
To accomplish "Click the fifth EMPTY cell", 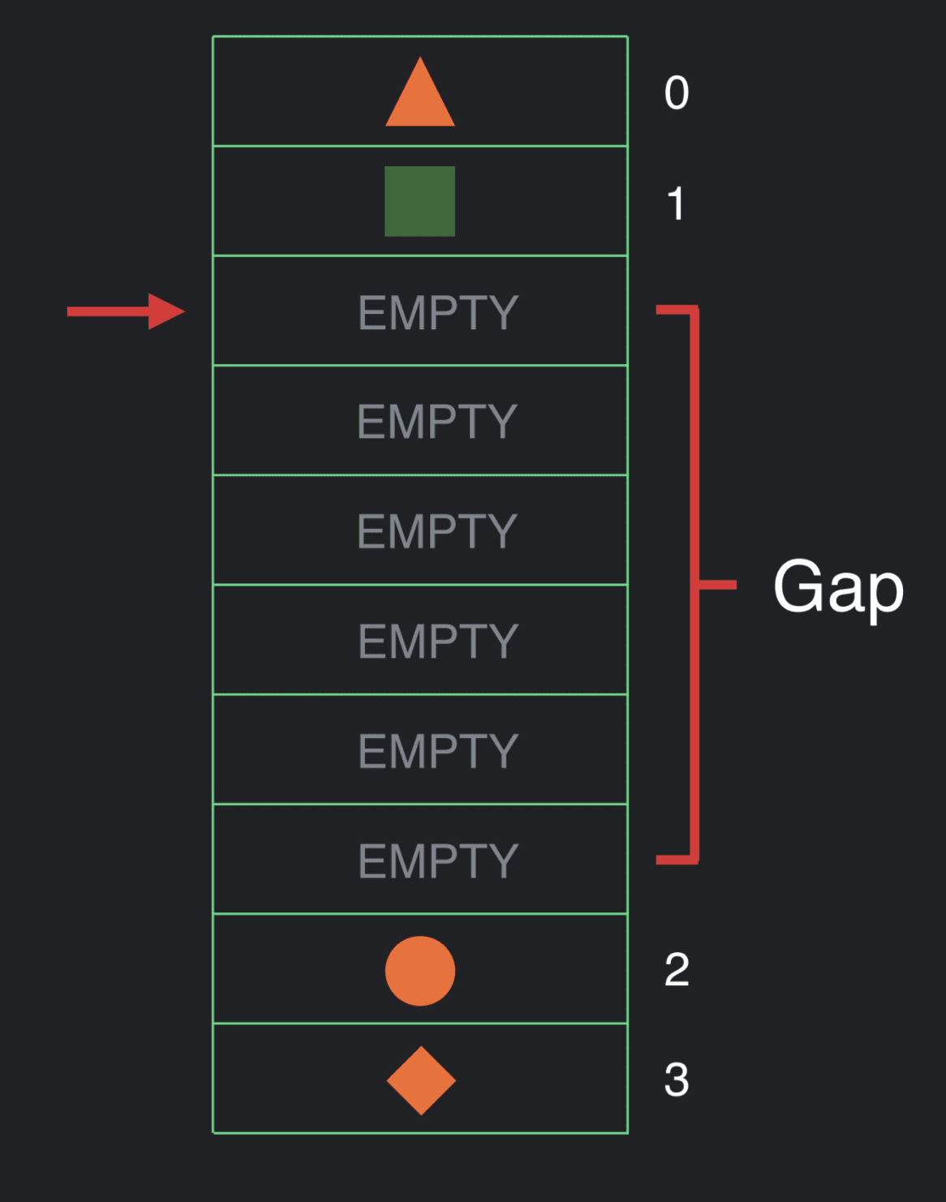I will [420, 749].
